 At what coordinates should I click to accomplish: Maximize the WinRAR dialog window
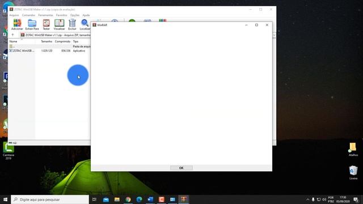pos(256,25)
